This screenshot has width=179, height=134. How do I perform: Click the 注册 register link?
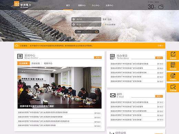[x=110, y=19]
